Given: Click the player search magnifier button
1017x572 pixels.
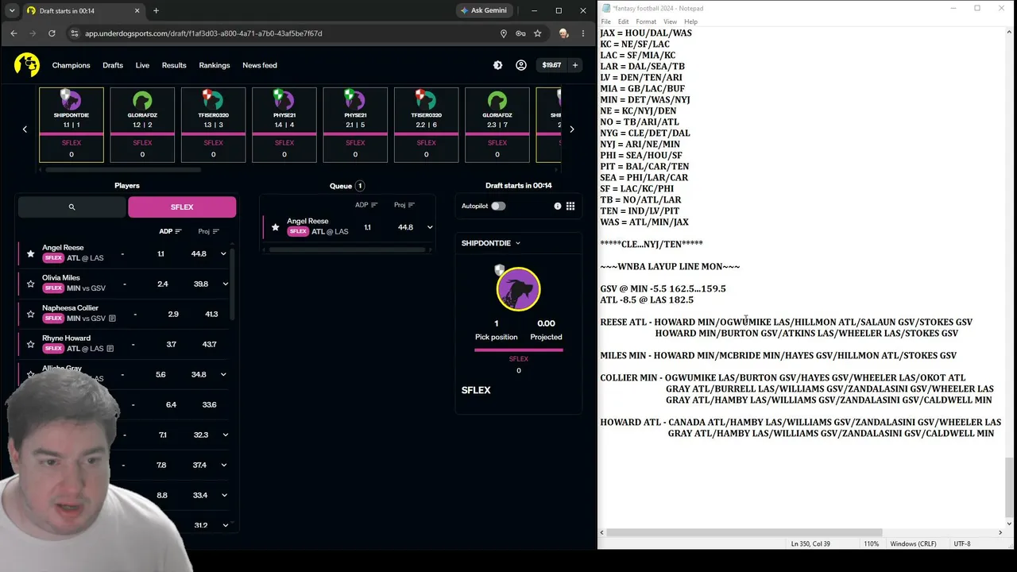Looking at the screenshot, I should (x=72, y=207).
